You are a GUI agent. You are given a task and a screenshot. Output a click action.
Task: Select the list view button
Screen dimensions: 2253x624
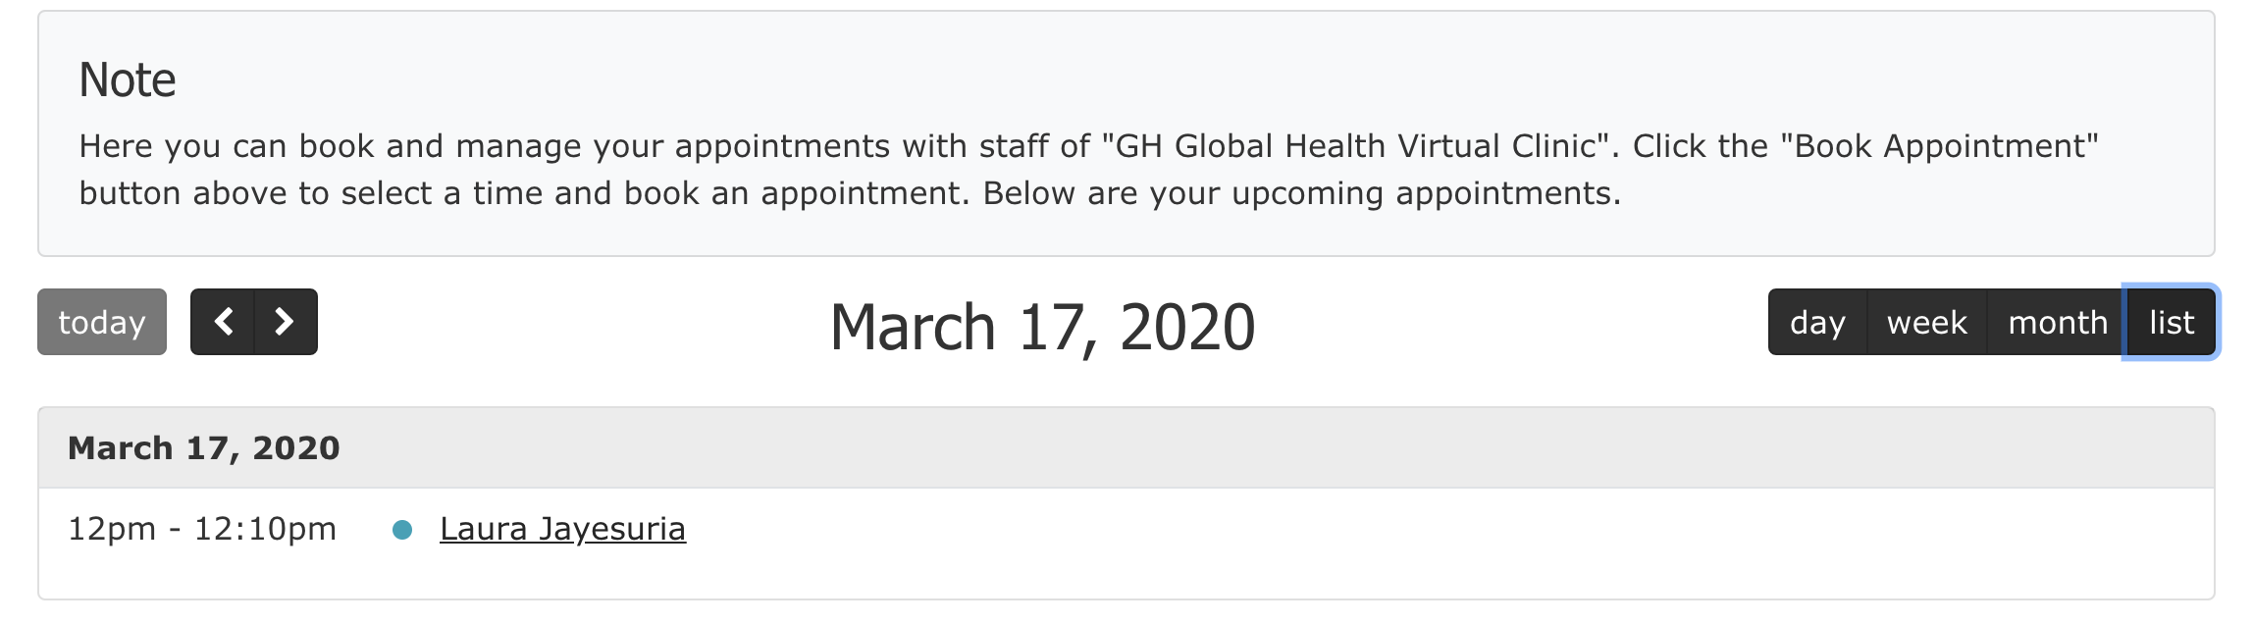click(2171, 322)
